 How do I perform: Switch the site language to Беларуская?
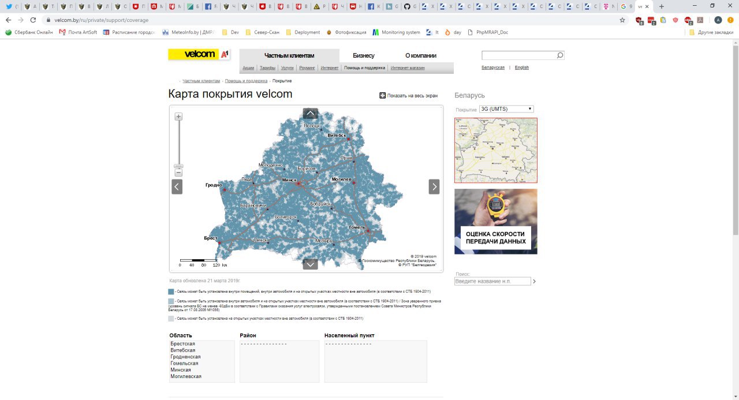[x=493, y=68]
